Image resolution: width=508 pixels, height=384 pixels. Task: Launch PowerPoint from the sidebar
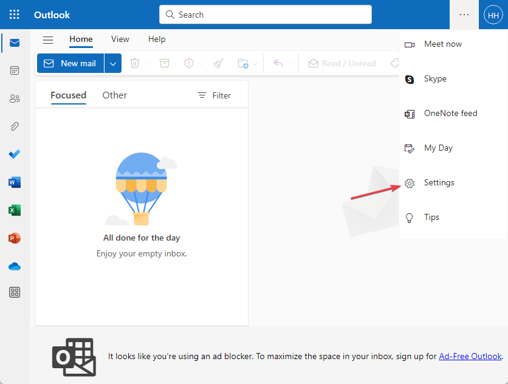15,239
